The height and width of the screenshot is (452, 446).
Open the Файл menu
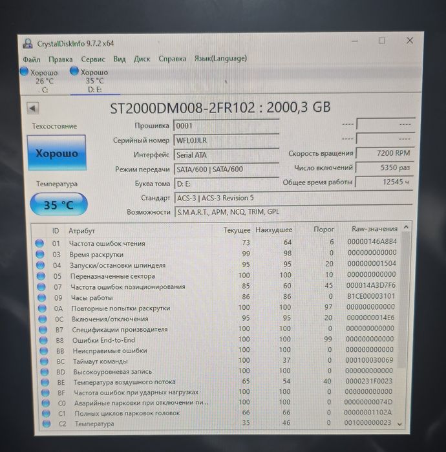coord(32,59)
